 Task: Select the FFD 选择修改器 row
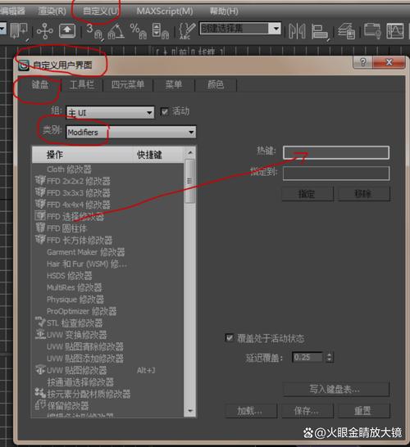(x=108, y=217)
